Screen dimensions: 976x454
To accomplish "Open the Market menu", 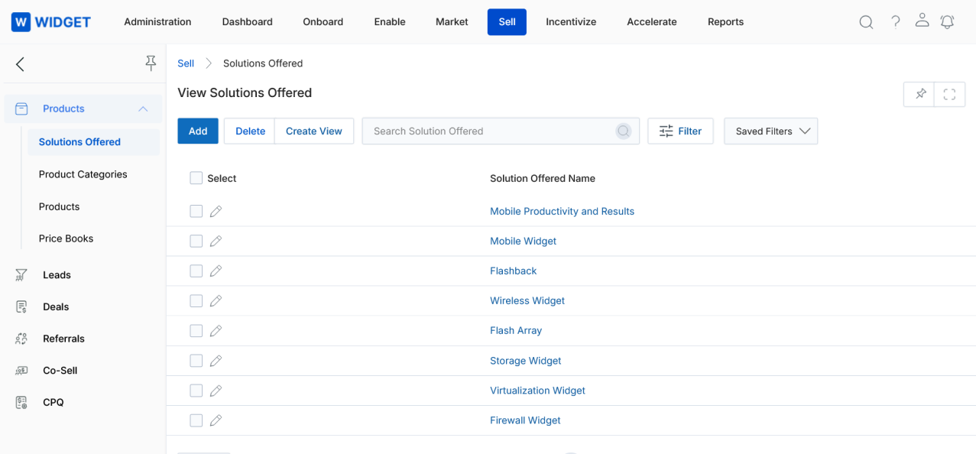I will 452,21.
